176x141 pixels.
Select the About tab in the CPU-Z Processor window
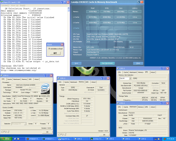[x=37, y=79]
